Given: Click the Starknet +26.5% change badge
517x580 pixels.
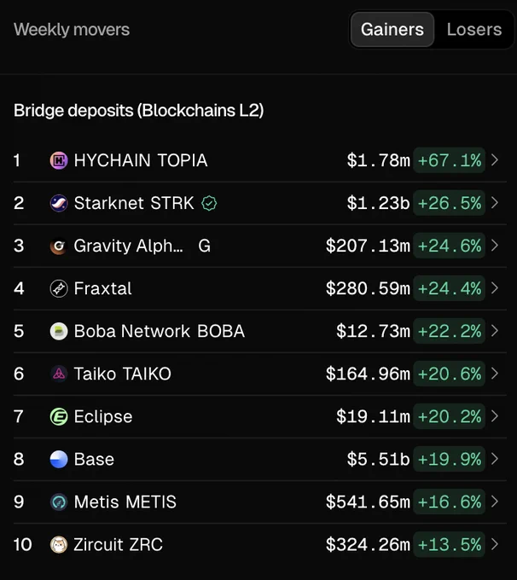Looking at the screenshot, I should tap(450, 203).
